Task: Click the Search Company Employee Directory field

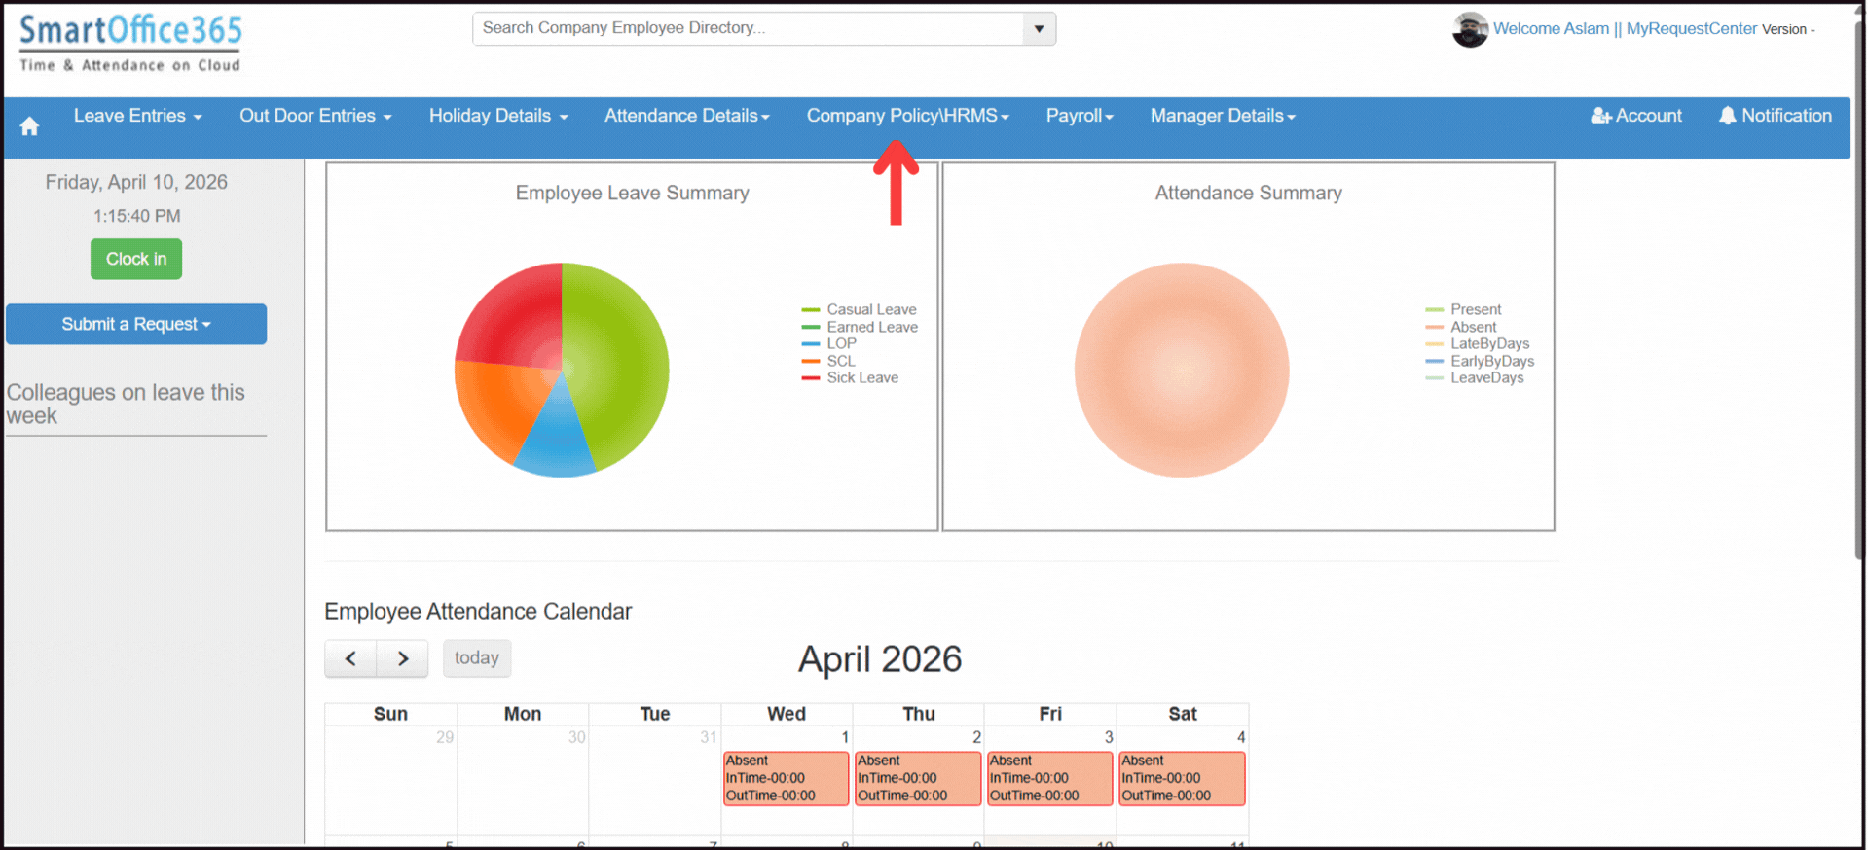Action: point(748,28)
